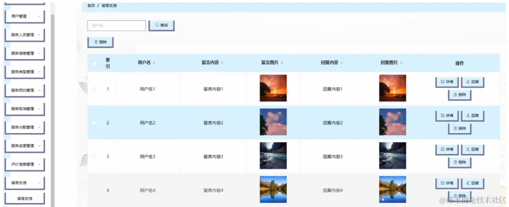The width and height of the screenshot is (509, 207).
Task: Focus the 用户名 search input field
Action: point(117,25)
